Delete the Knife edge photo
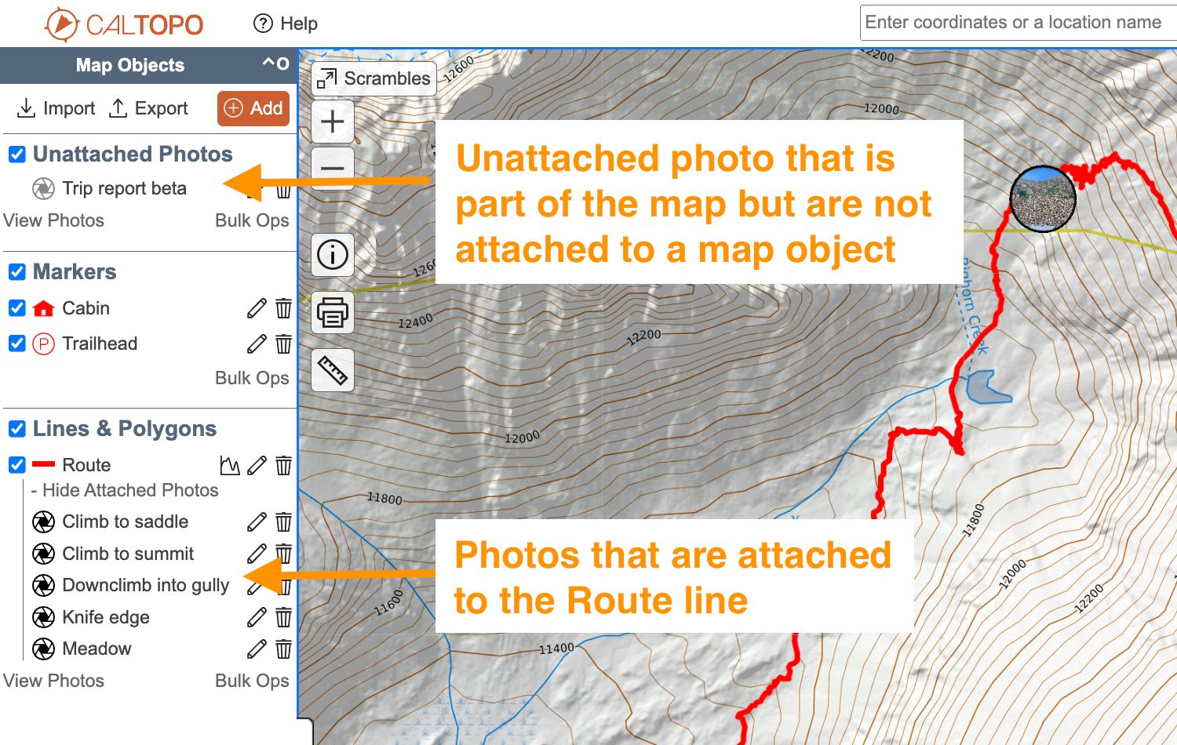Viewport: 1177px width, 745px height. click(283, 617)
